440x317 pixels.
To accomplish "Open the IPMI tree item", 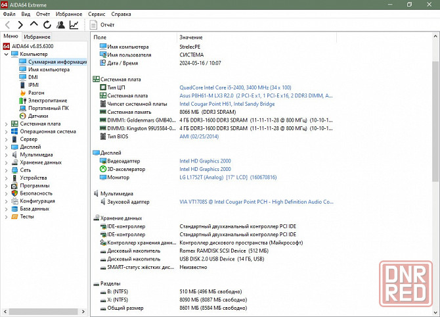I will 29,85.
